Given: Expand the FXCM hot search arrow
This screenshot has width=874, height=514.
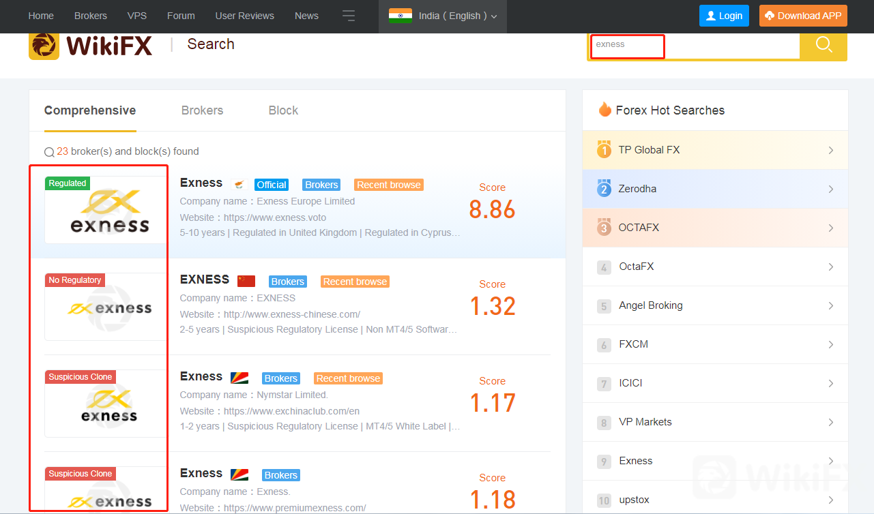Looking at the screenshot, I should click(x=830, y=344).
